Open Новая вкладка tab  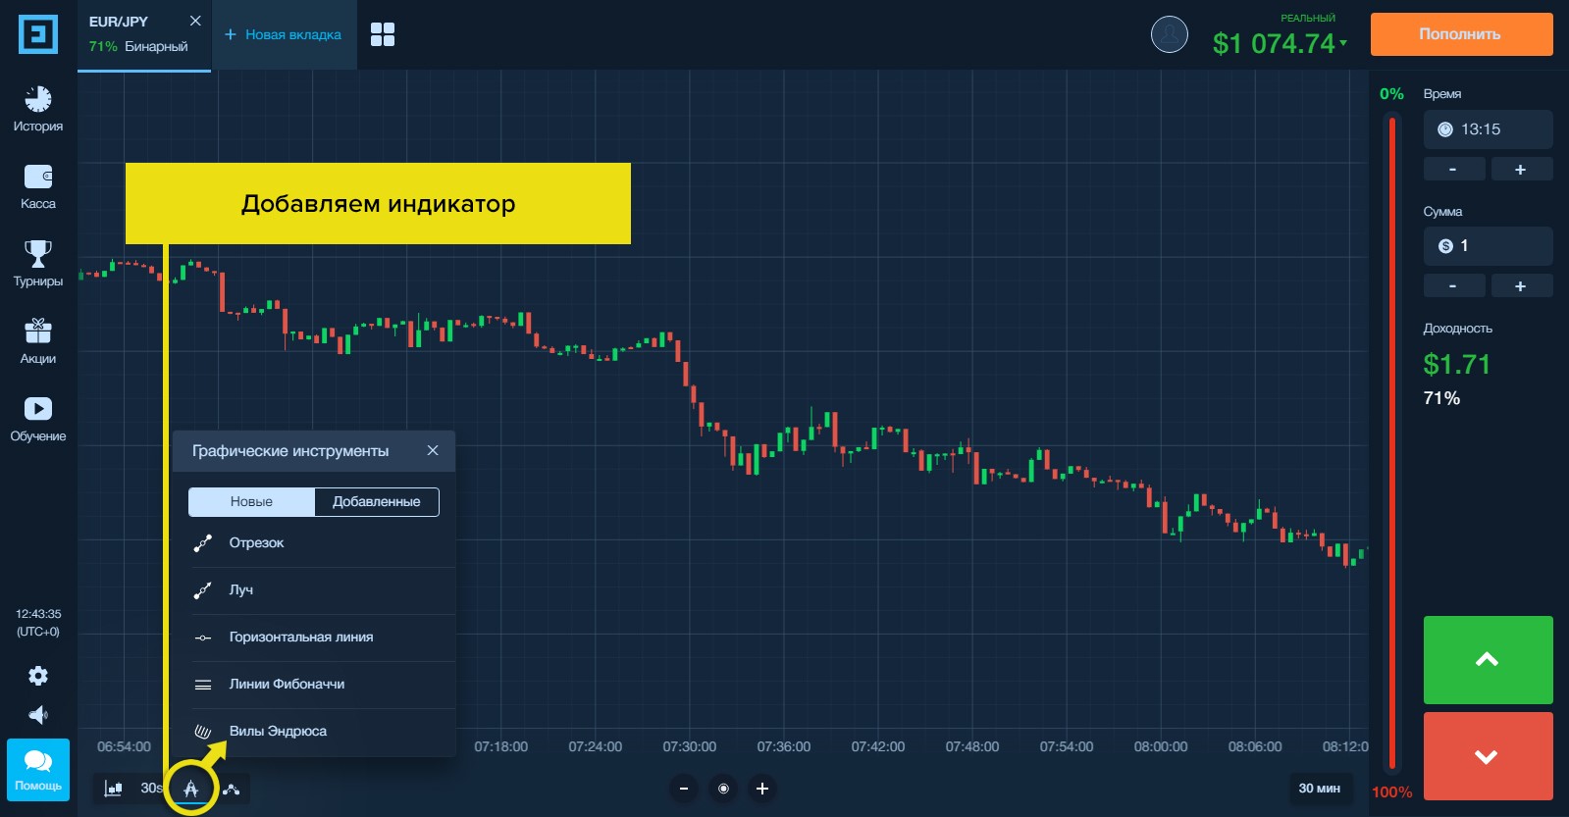[x=284, y=34]
